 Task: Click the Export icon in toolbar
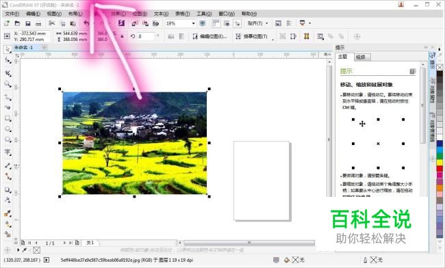(145, 23)
